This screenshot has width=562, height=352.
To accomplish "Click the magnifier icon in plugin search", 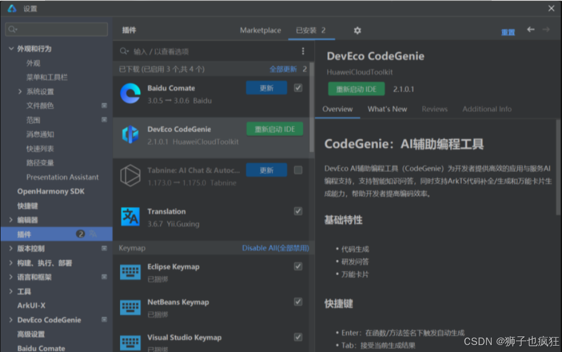I will coord(124,51).
